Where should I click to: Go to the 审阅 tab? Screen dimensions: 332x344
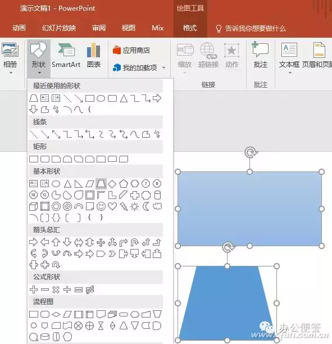coord(99,28)
